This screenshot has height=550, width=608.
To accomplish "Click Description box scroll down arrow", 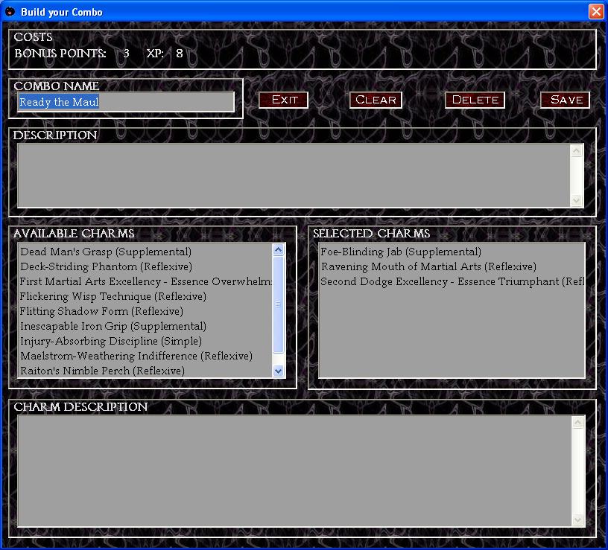I will [x=577, y=200].
